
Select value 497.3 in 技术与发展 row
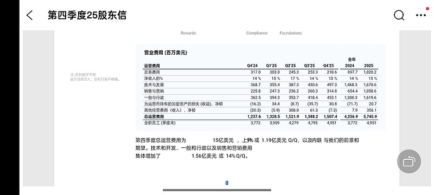click(x=332, y=85)
